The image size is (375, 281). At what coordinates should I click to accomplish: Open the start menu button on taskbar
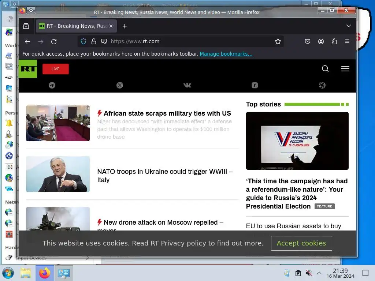tap(8, 273)
